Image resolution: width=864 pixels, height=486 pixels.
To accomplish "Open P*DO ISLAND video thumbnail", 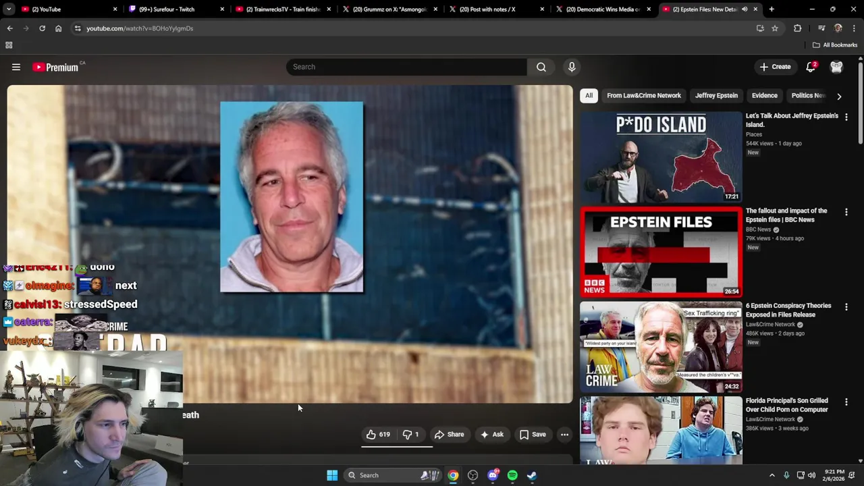I will (661, 157).
